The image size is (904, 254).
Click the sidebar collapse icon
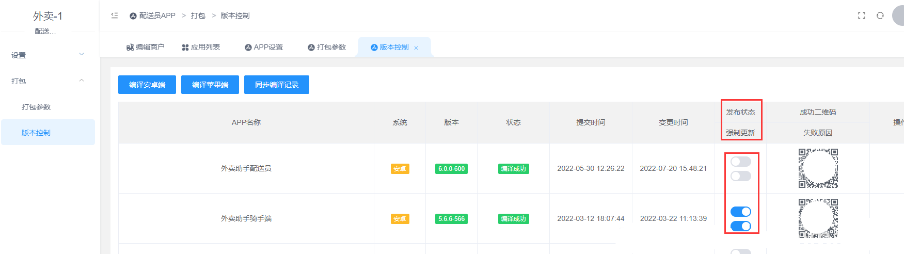(115, 15)
